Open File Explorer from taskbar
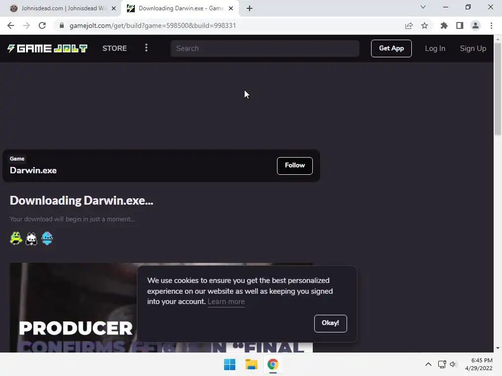The height and width of the screenshot is (376, 502). 251,364
